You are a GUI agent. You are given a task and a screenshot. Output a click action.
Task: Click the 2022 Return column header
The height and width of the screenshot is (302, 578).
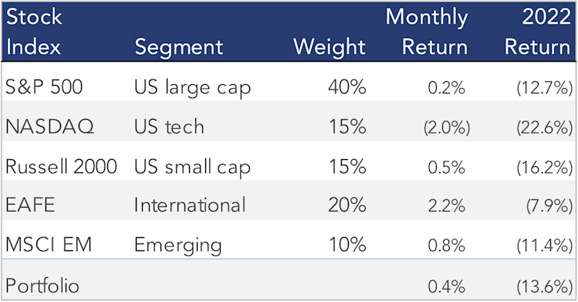tap(538, 32)
